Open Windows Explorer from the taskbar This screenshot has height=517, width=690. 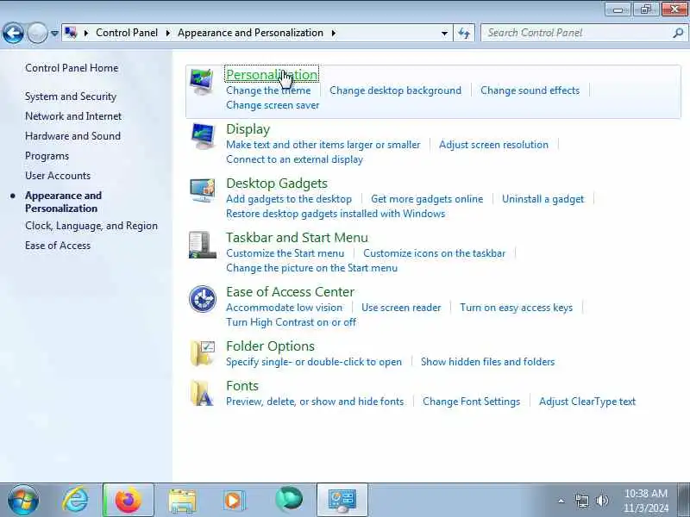point(182,500)
